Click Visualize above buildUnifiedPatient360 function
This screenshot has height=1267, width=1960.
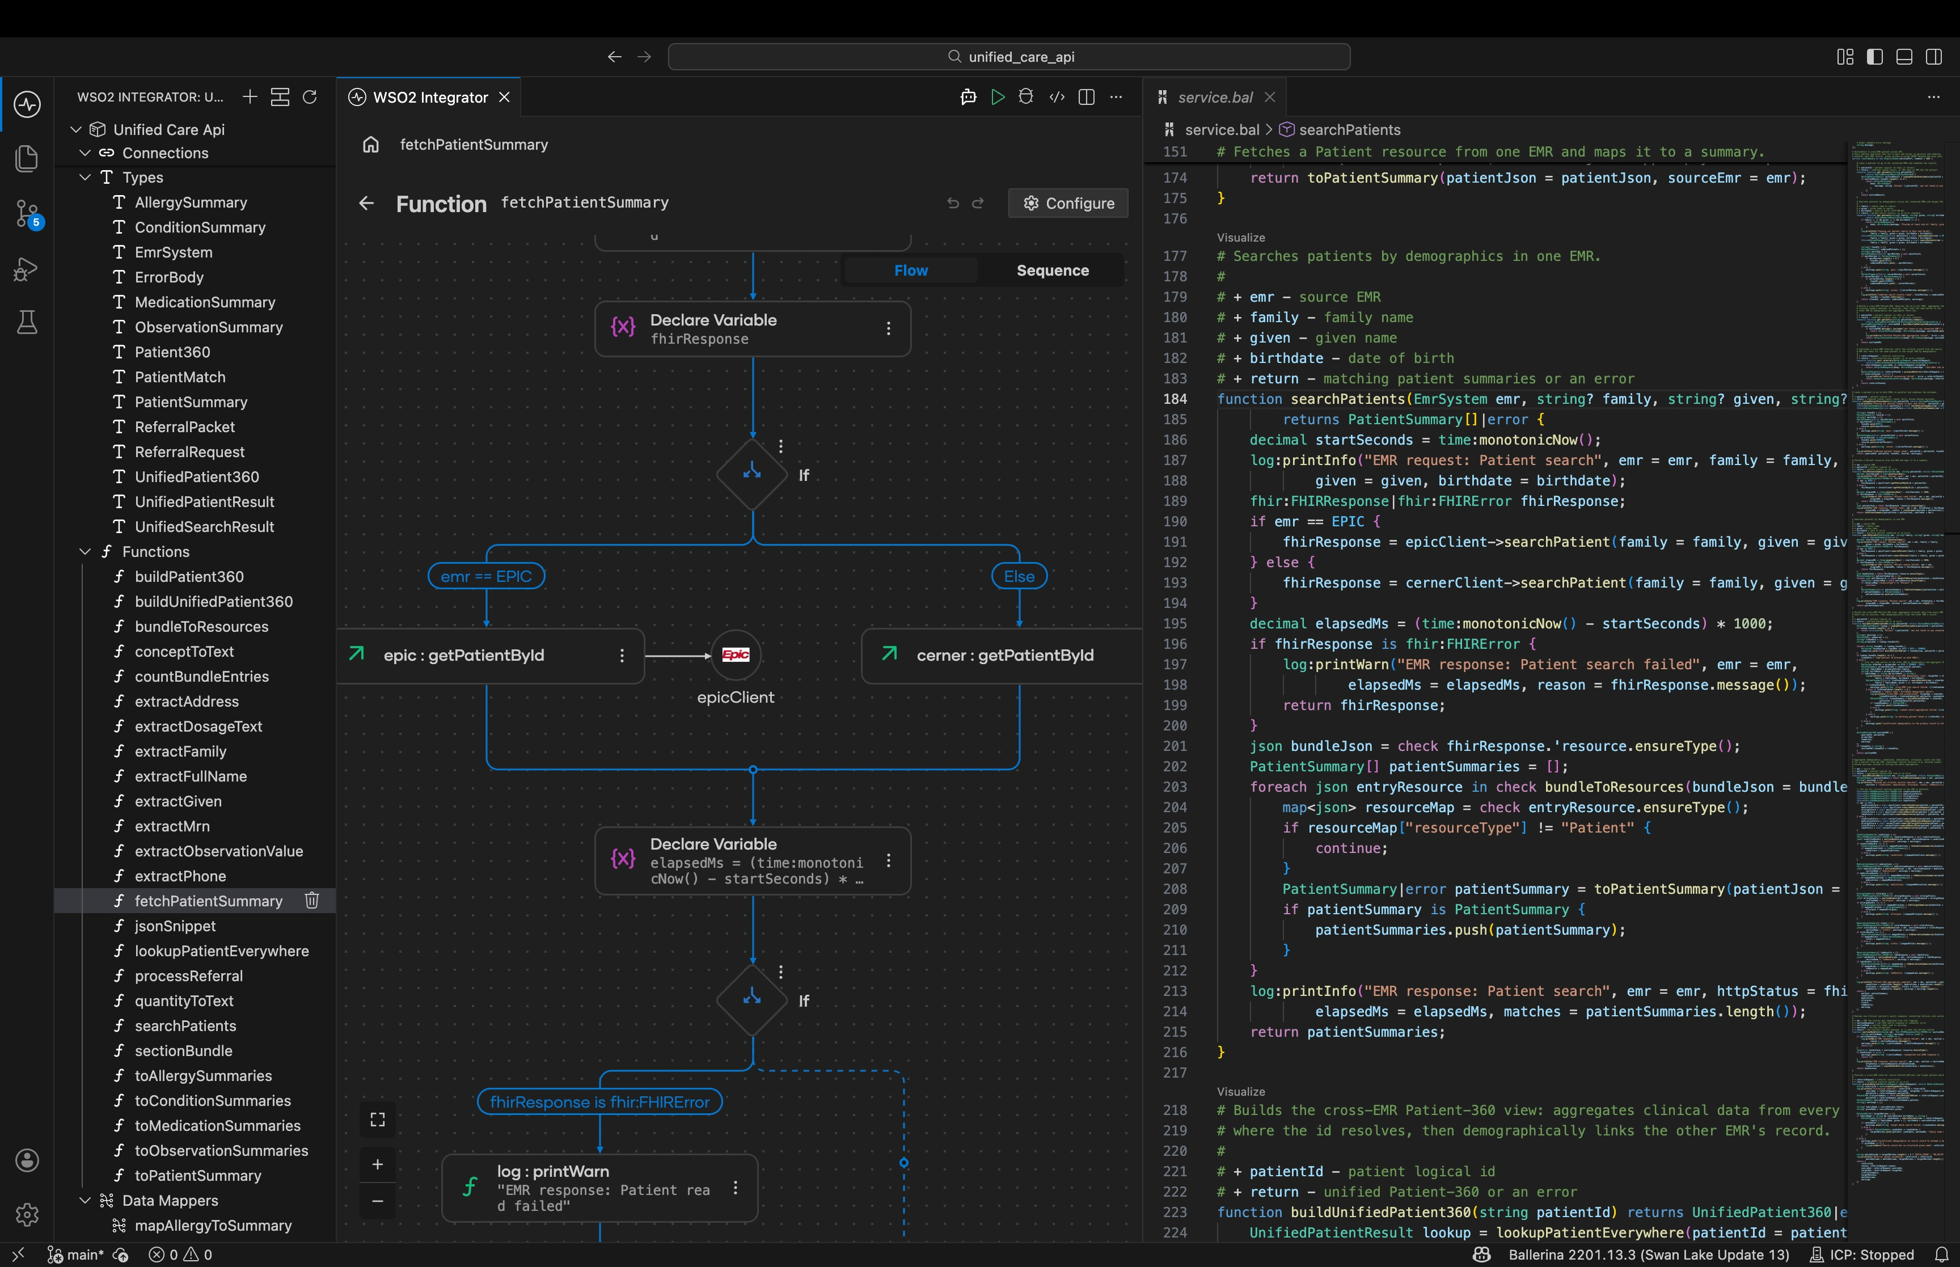pos(1241,1092)
